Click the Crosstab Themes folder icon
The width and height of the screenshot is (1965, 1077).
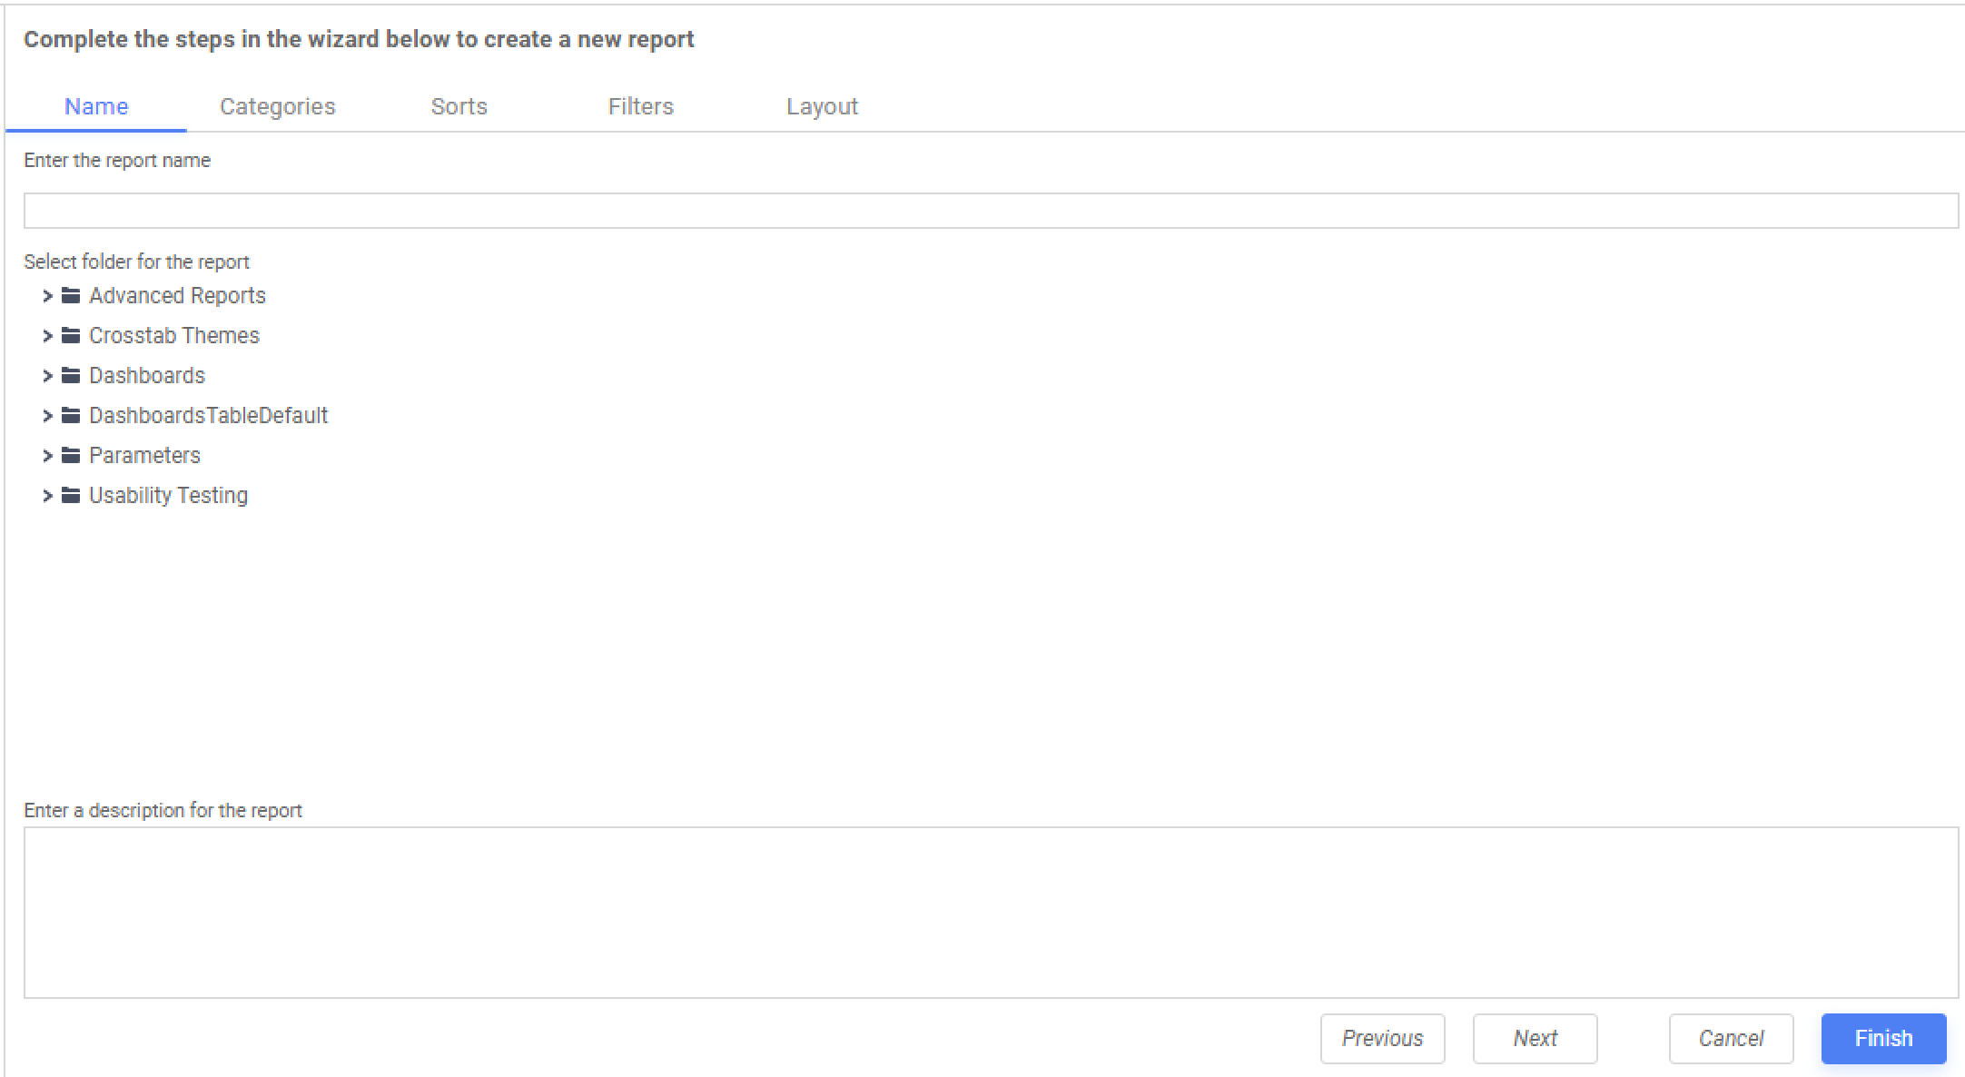pyautogui.click(x=71, y=335)
